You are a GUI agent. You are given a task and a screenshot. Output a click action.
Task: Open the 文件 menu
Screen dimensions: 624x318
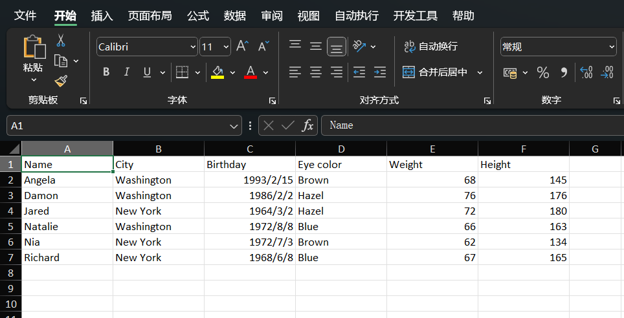click(25, 16)
